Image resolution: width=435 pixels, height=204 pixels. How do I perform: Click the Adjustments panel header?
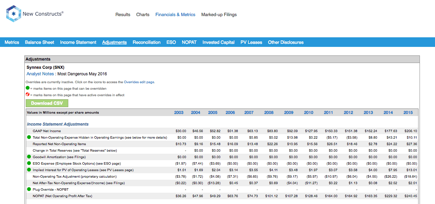tap(222, 59)
